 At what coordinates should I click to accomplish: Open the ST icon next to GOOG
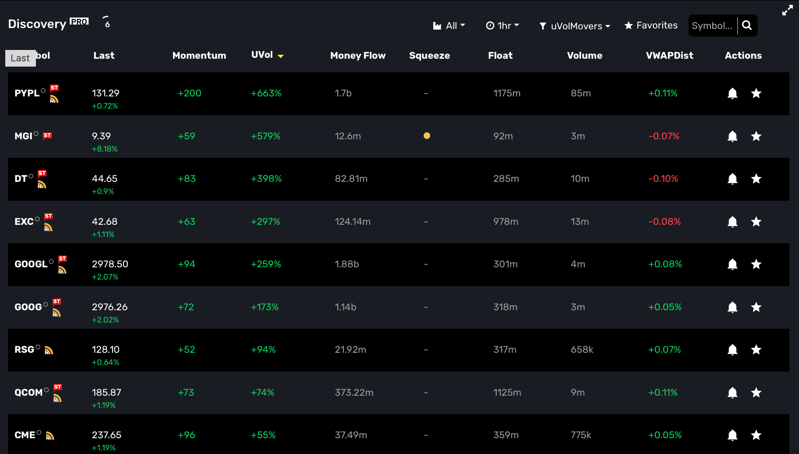pos(57,301)
